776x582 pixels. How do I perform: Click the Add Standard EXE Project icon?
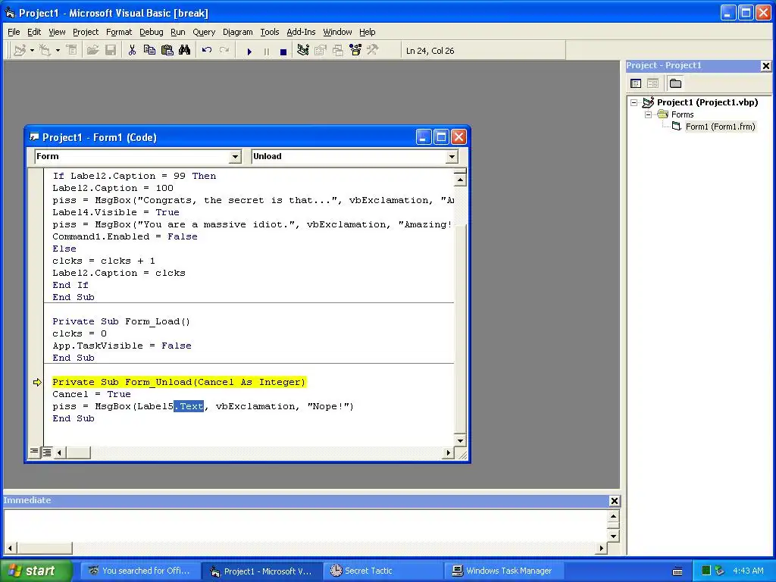[x=20, y=51]
